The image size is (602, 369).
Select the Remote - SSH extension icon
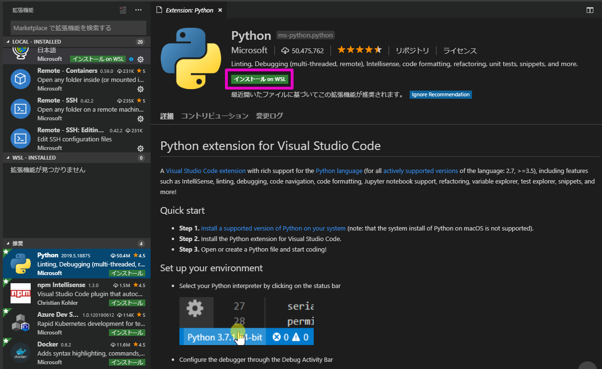20,109
